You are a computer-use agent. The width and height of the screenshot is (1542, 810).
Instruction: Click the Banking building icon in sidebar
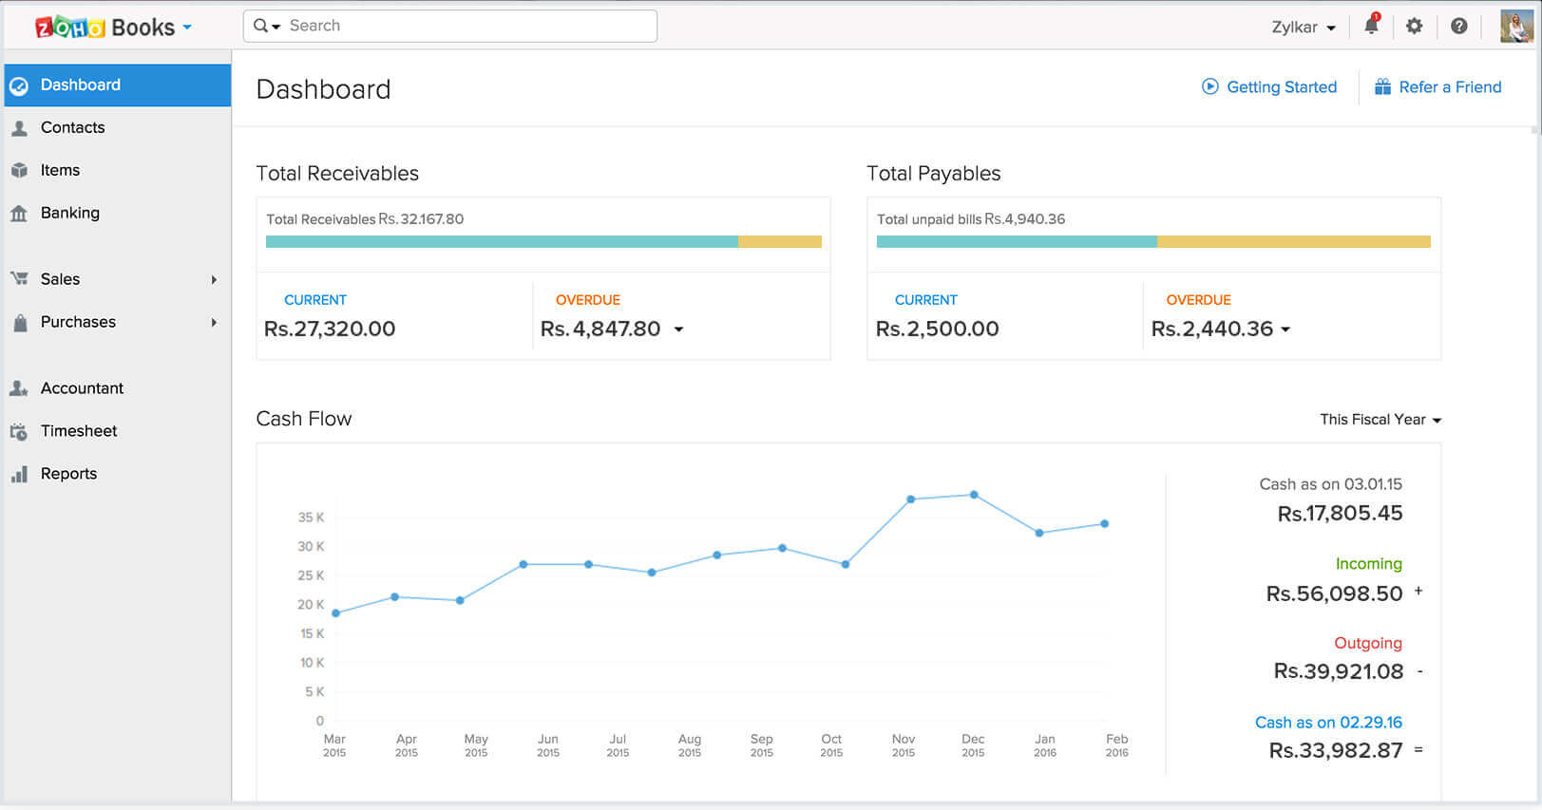19,214
